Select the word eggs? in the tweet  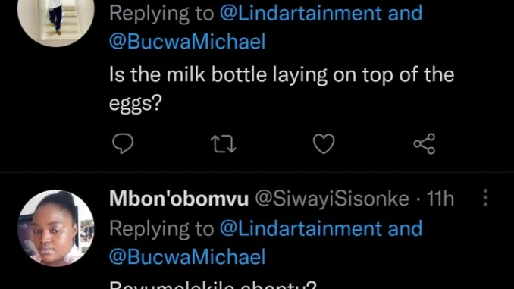[136, 104]
